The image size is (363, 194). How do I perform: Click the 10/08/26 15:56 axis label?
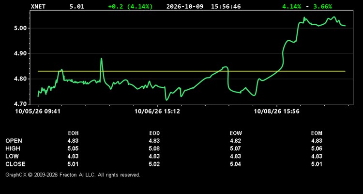click(x=276, y=112)
